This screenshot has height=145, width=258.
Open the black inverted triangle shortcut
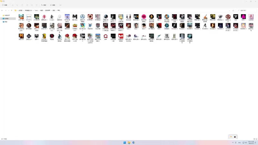click(x=236, y=17)
